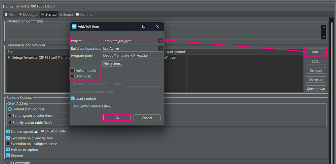Click the green arrow icon beside Template_XIP_FSBL.elf
Viewport: 336px width, 164px height.
[9, 57]
